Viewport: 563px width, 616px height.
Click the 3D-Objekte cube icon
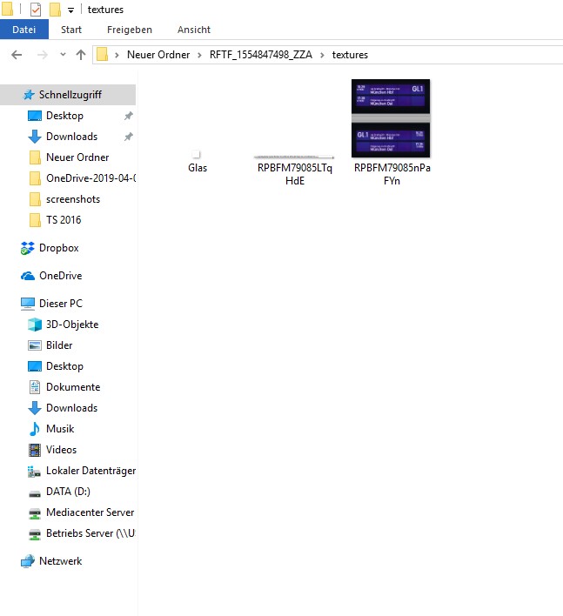35,325
